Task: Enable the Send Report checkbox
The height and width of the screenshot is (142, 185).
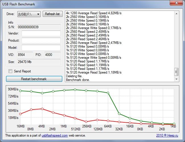Action: pyautogui.click(x=11, y=71)
